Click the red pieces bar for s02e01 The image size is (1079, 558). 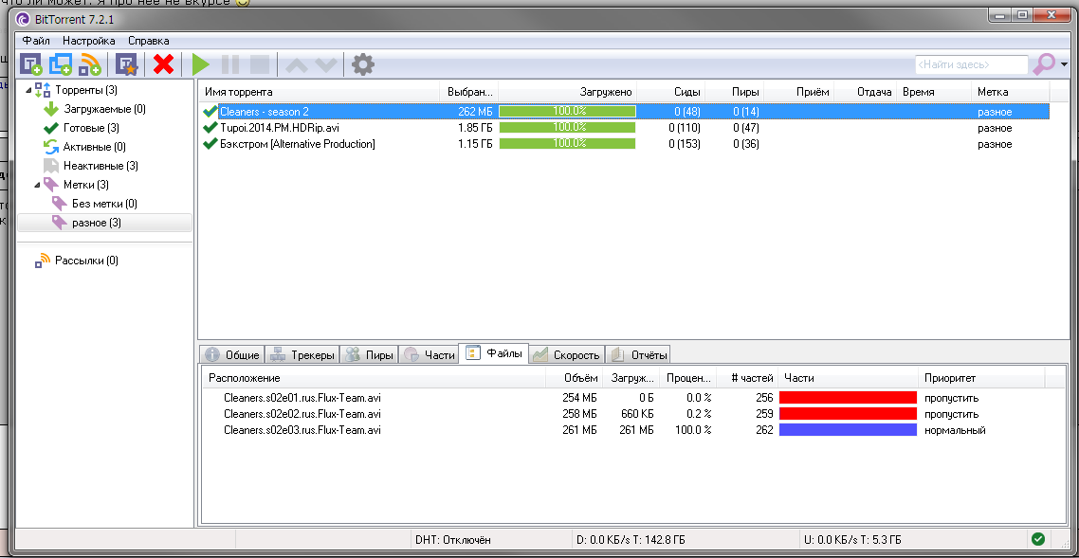(848, 398)
